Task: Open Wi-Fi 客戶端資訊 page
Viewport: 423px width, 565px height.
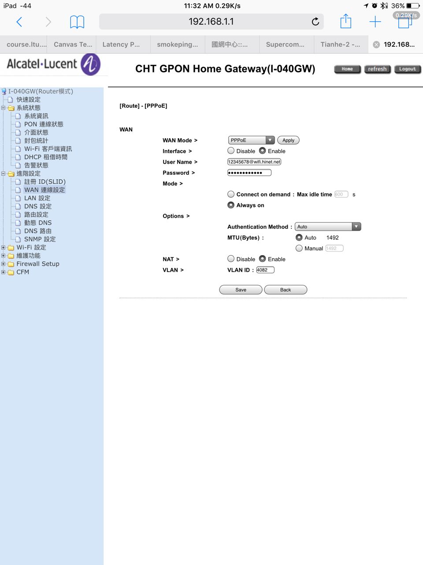Action: click(48, 149)
